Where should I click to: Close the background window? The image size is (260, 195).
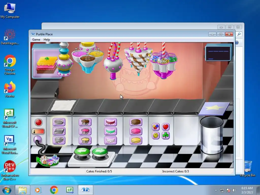coord(238,27)
